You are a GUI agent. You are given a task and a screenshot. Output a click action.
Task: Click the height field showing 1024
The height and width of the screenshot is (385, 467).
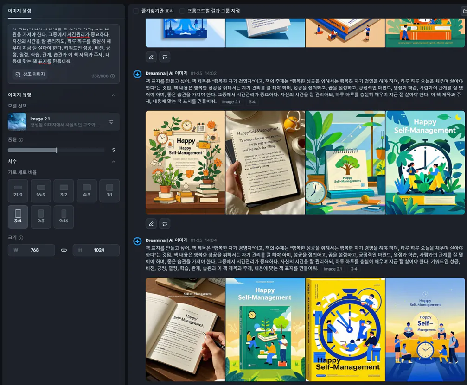[x=96, y=250]
